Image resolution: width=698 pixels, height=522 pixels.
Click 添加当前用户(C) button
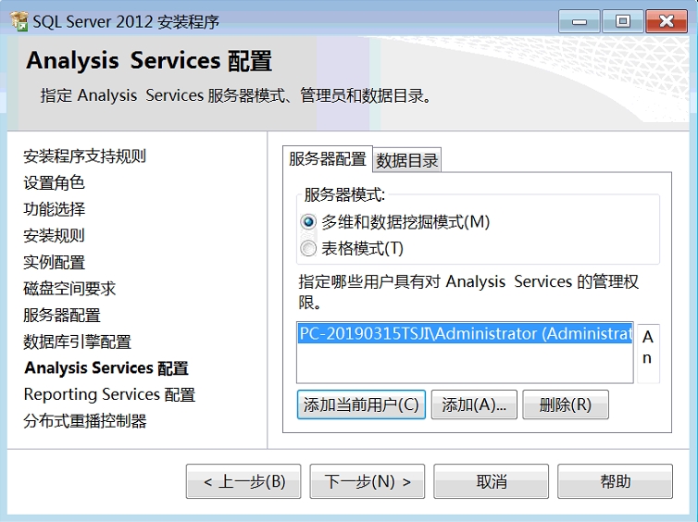(x=361, y=404)
